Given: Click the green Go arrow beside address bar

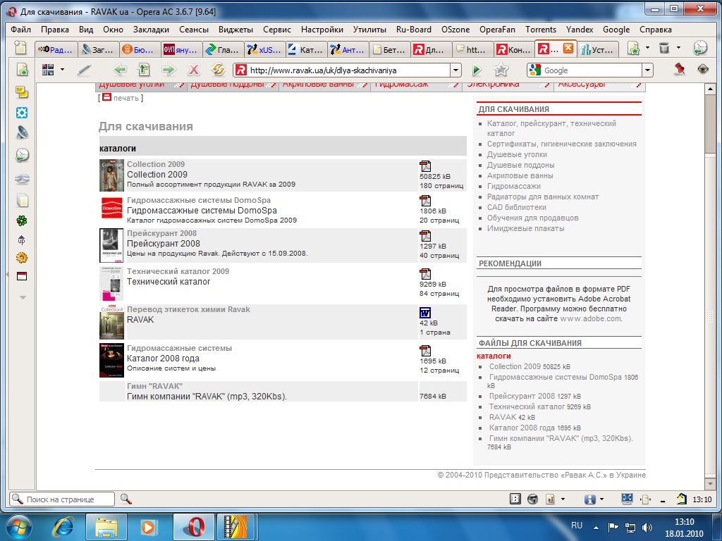Looking at the screenshot, I should (x=477, y=70).
